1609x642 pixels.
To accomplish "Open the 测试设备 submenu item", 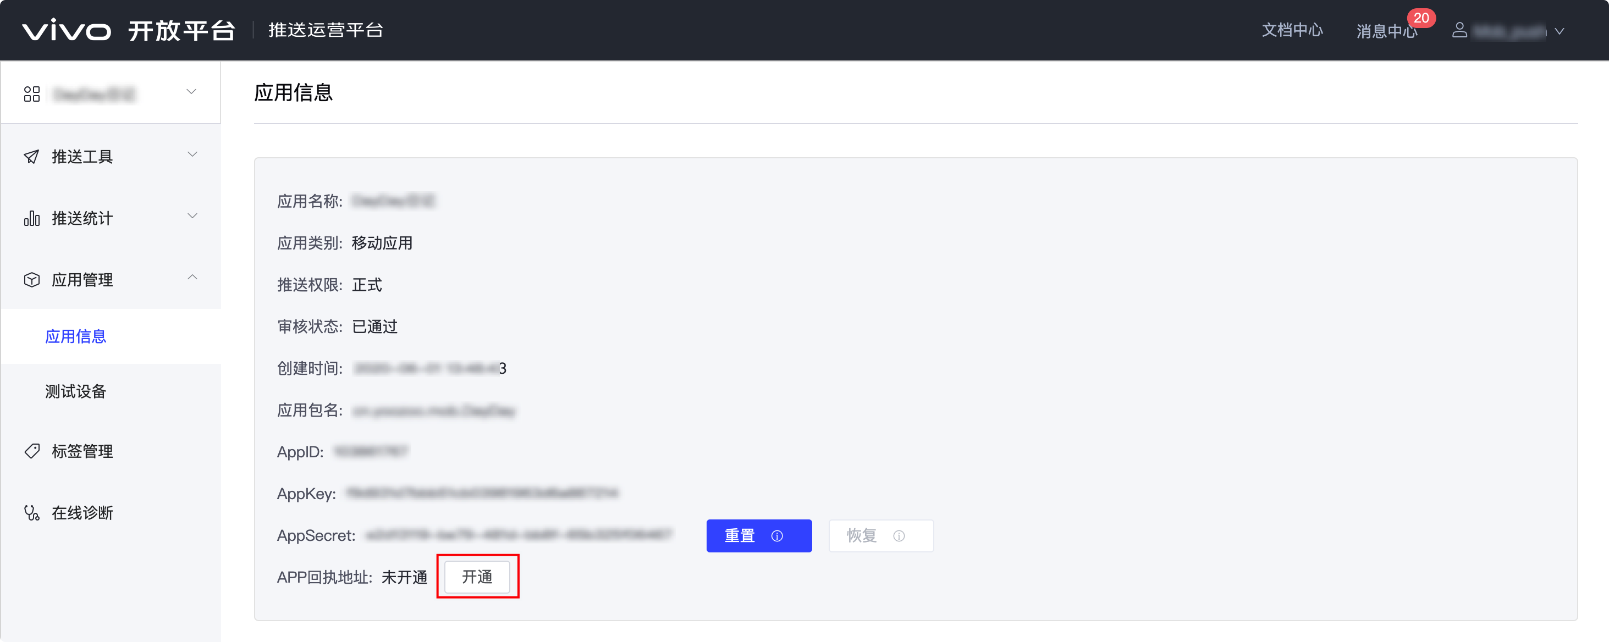I will (x=111, y=391).
